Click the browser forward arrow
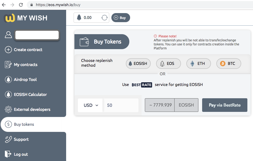The height and width of the screenshot is (161, 253). click(x=12, y=5)
